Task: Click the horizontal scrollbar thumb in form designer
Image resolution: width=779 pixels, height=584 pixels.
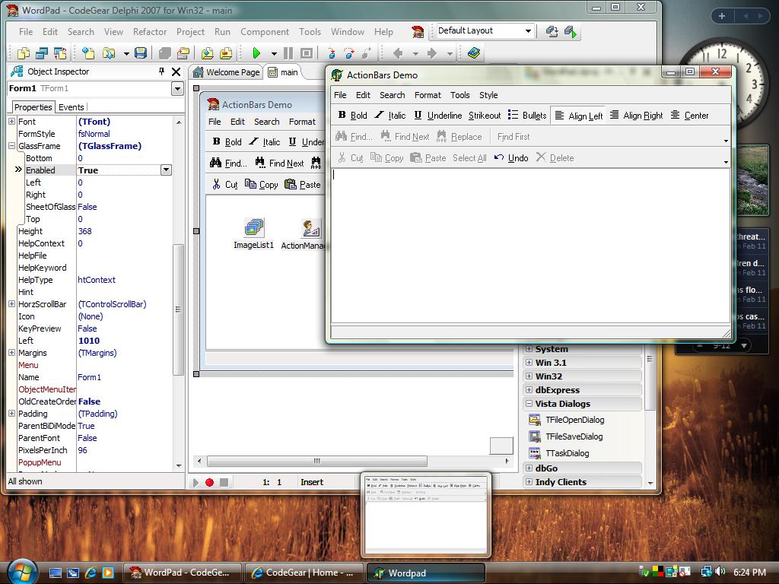Action: coord(317,462)
